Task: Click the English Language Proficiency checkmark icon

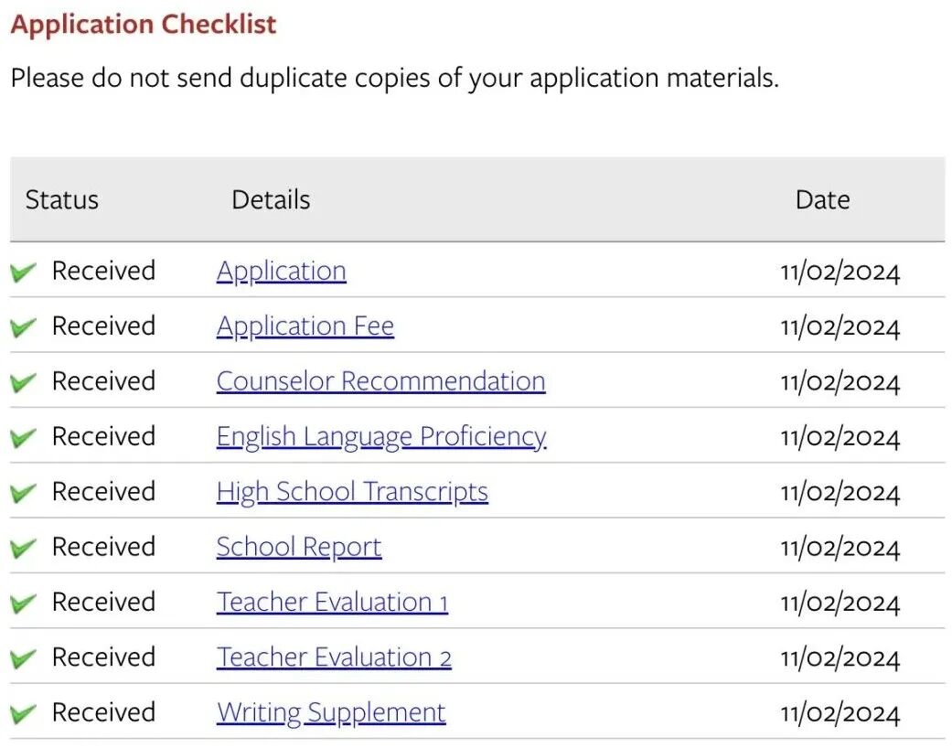Action: (24, 437)
